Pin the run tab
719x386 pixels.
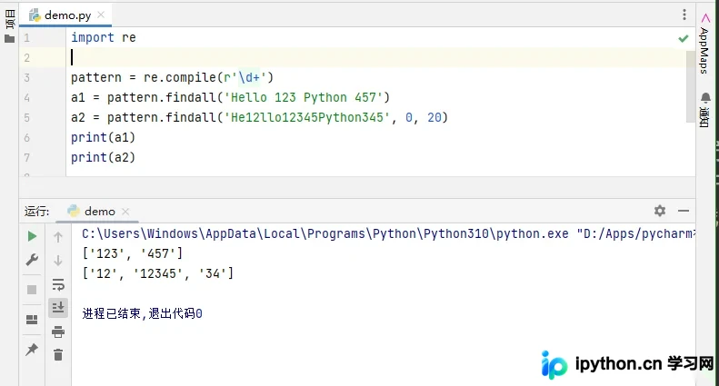[32, 350]
